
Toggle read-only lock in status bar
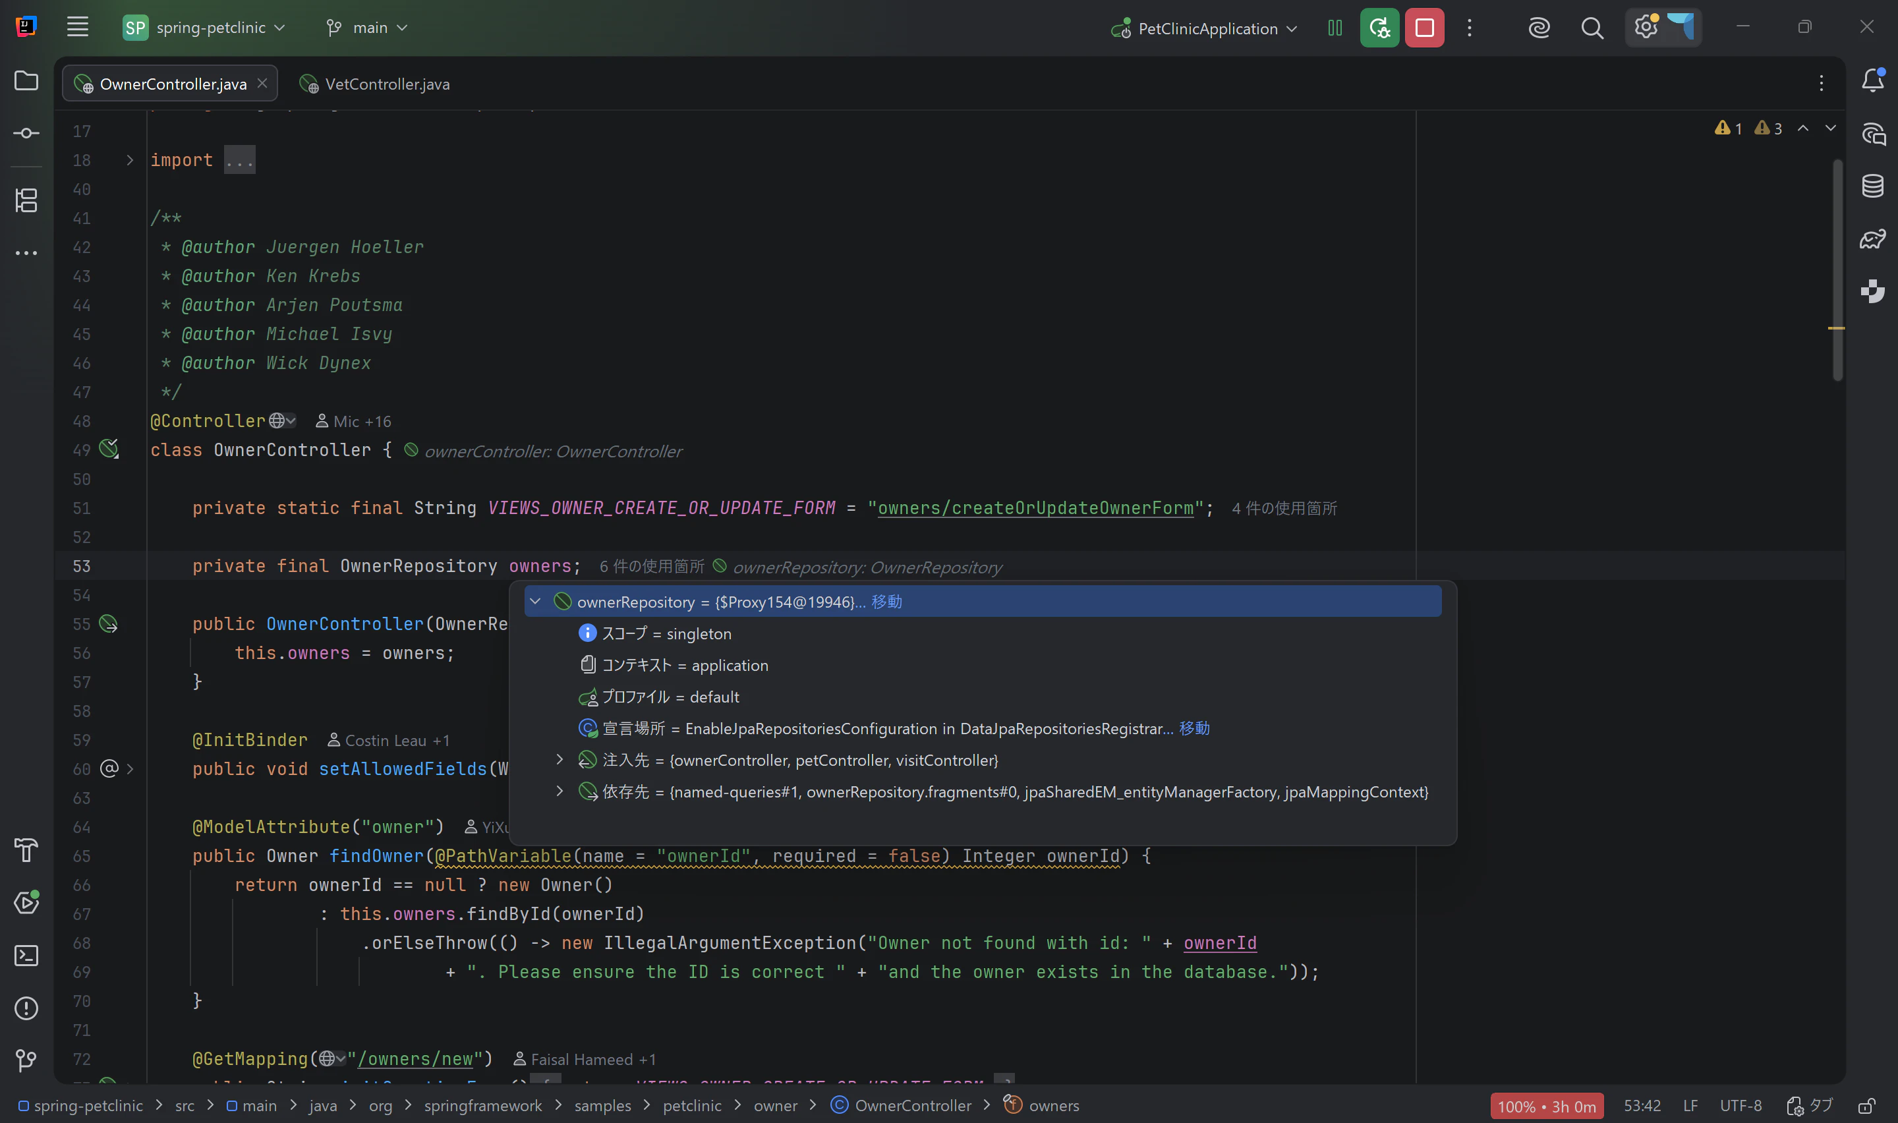(1867, 1106)
